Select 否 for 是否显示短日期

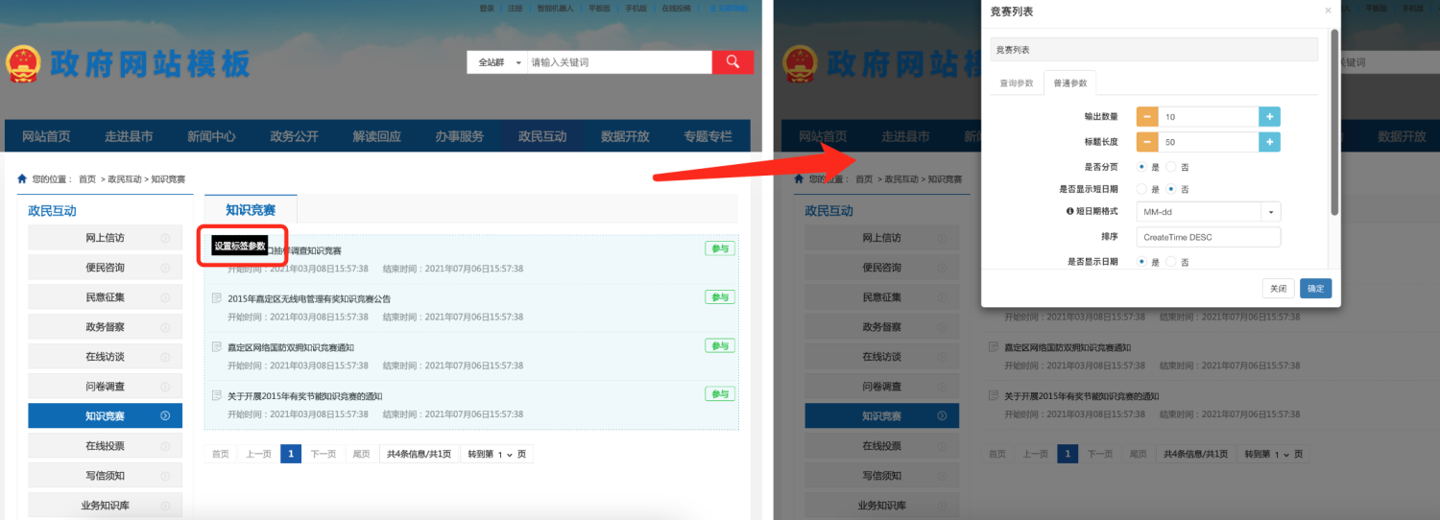point(1171,189)
